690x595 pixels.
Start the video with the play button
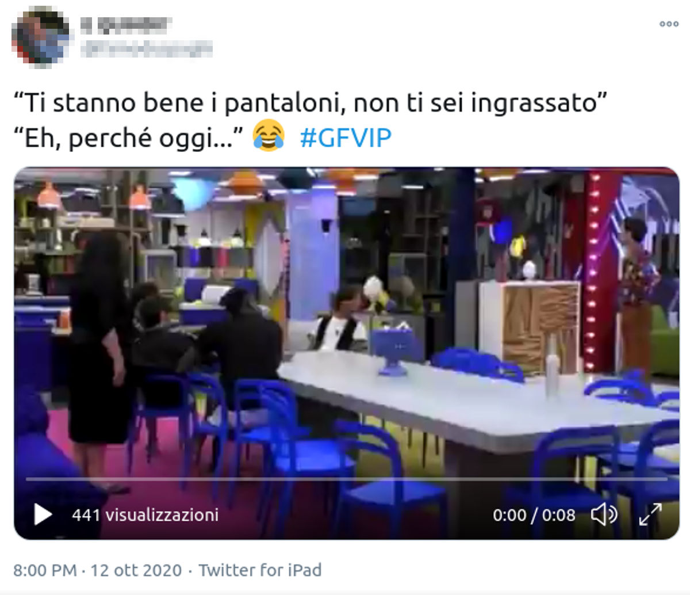(x=43, y=514)
